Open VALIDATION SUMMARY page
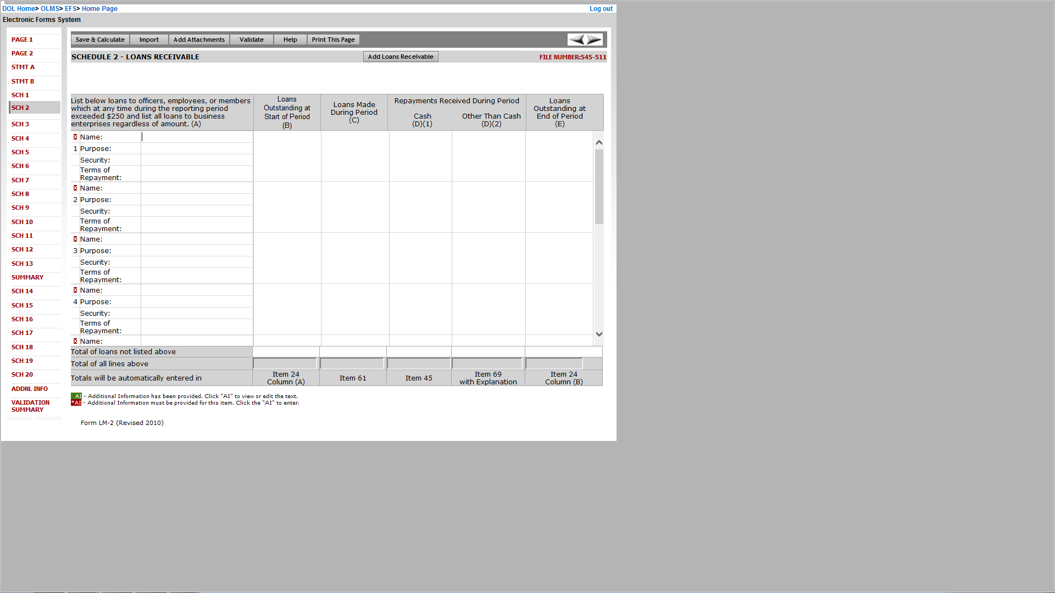1055x593 pixels. click(30, 406)
